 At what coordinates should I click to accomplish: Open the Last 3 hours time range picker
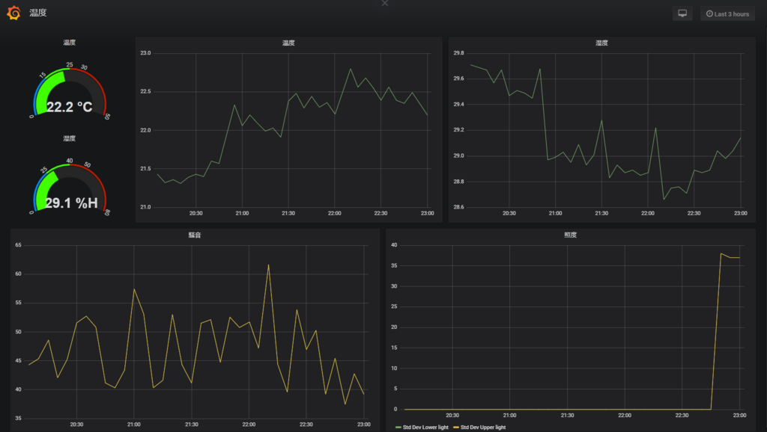[x=727, y=13]
